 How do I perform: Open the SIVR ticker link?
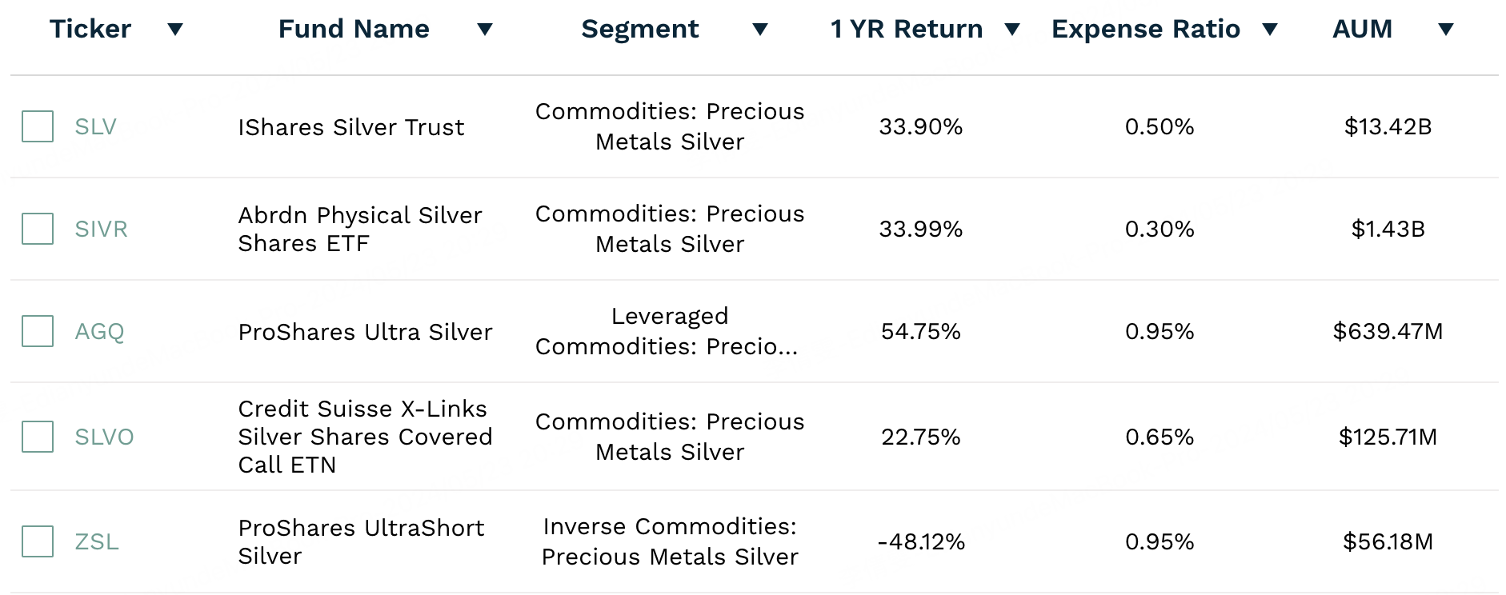coord(101,229)
